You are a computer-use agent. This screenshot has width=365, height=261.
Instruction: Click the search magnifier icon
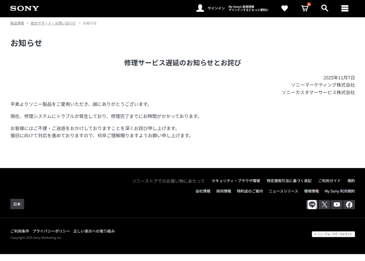(324, 8)
